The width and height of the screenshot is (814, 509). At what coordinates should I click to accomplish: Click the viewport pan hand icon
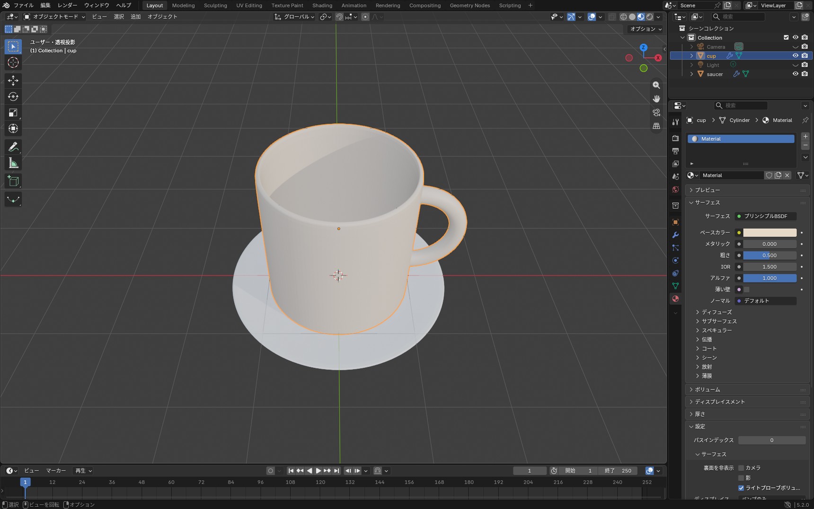tap(656, 99)
